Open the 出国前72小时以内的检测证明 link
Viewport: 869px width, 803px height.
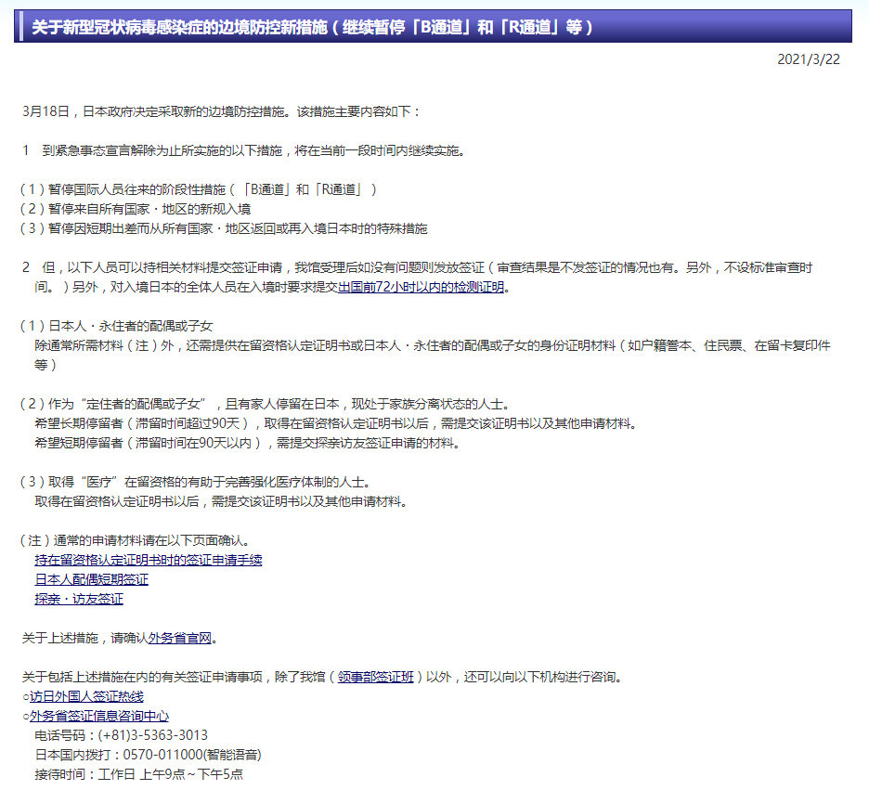tap(422, 288)
